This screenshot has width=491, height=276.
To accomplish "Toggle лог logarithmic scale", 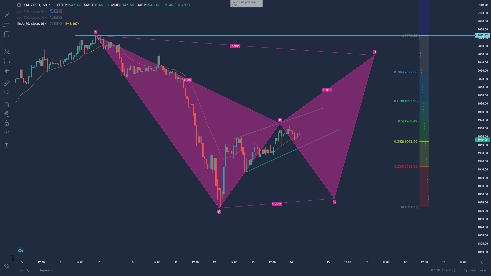I will point(474,270).
